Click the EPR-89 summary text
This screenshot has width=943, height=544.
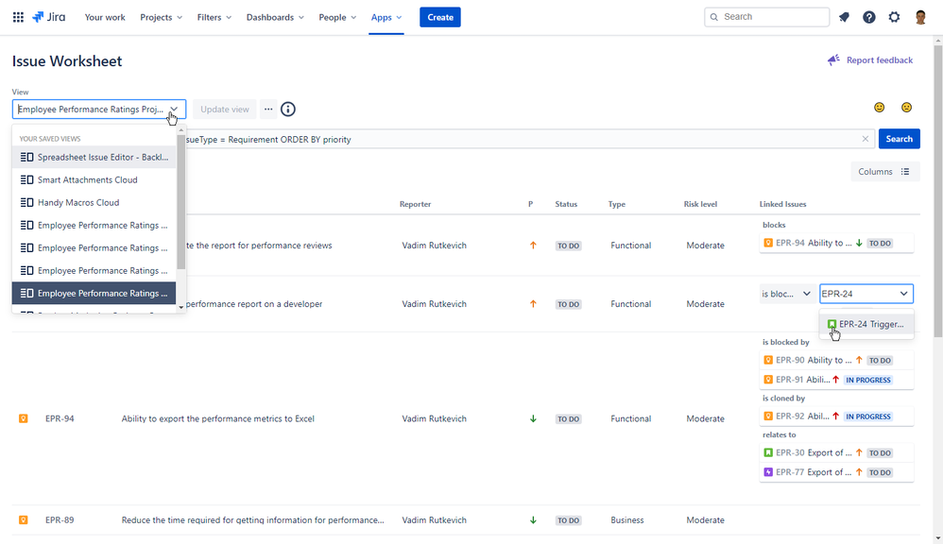(252, 519)
